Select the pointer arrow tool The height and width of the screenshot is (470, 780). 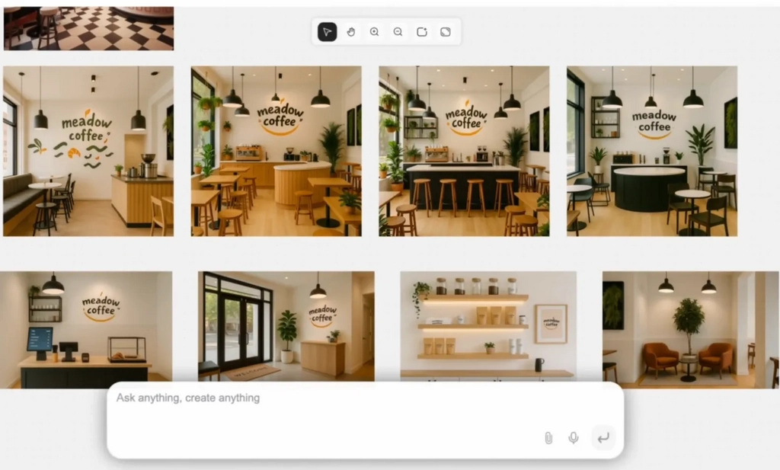(x=327, y=32)
